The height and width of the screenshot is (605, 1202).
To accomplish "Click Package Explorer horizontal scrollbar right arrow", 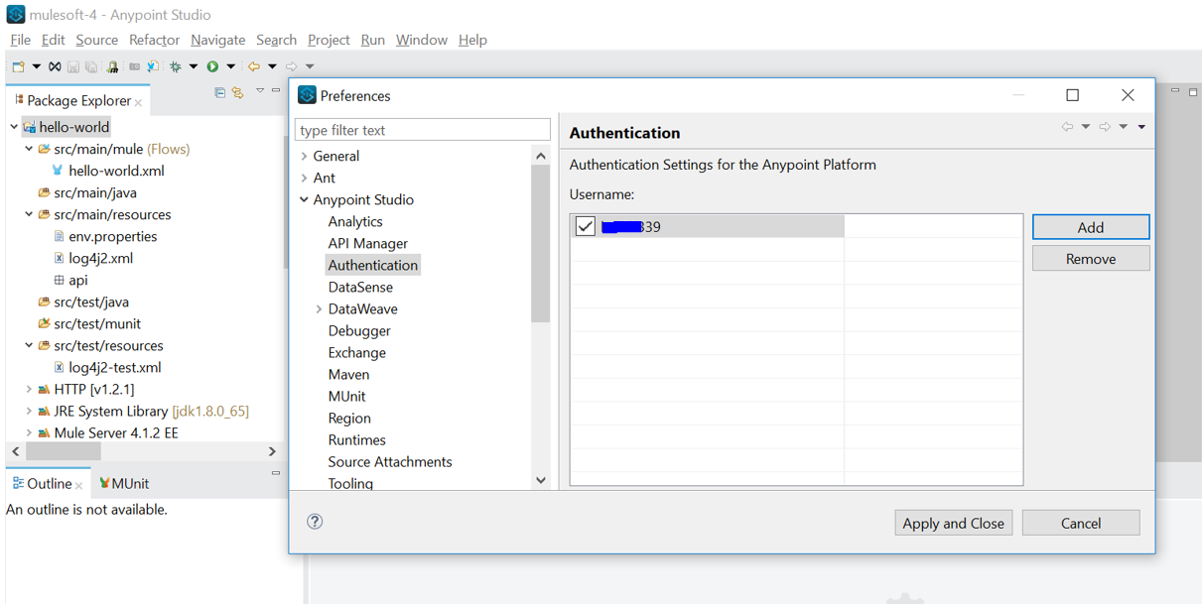I will (272, 451).
